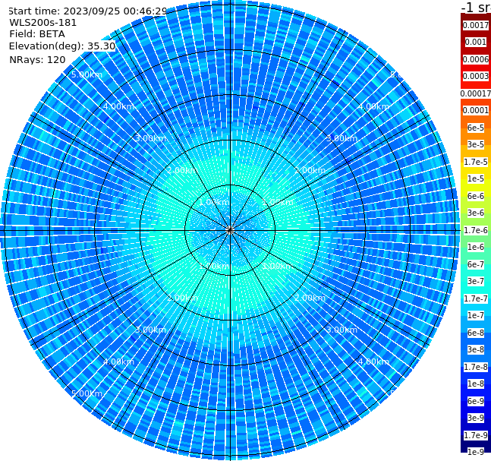Select the Elevation(deg): 35.30 text
Image resolution: width=491 pixels, height=461 pixels.
(62, 46)
